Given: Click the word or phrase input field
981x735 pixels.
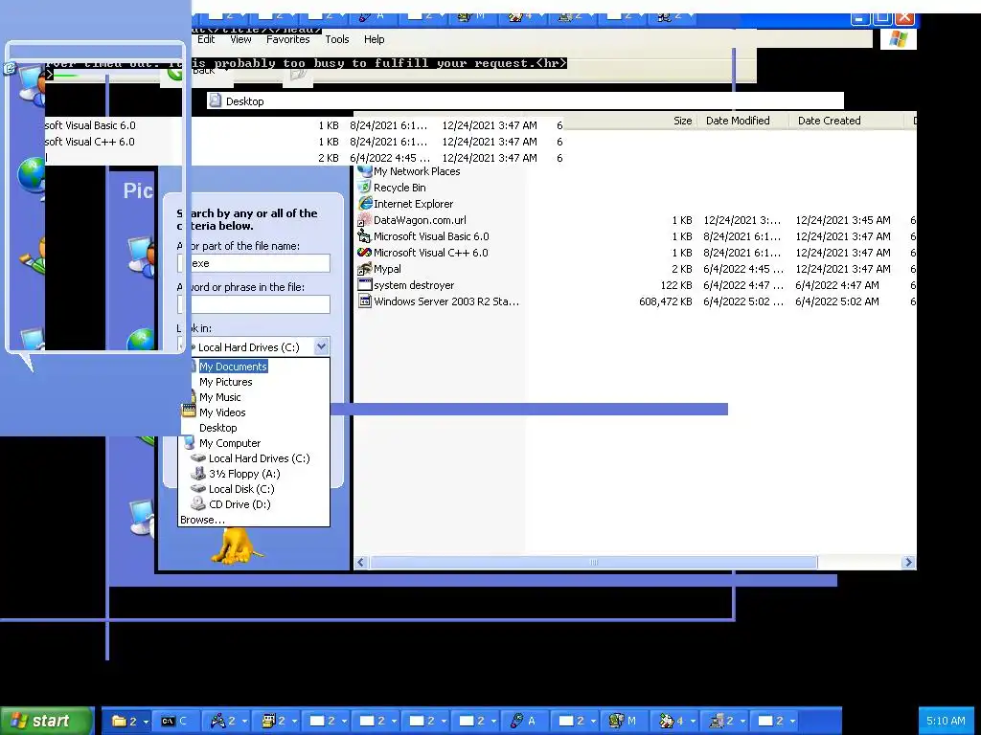Looking at the screenshot, I should (254, 304).
